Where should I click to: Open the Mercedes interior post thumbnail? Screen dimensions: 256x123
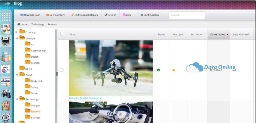pos(111,112)
